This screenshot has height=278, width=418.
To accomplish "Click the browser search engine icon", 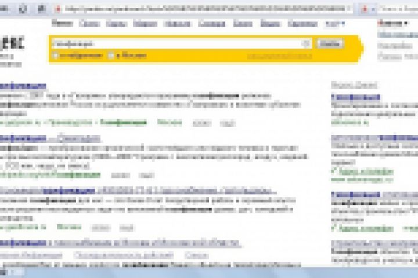I will [364, 9].
